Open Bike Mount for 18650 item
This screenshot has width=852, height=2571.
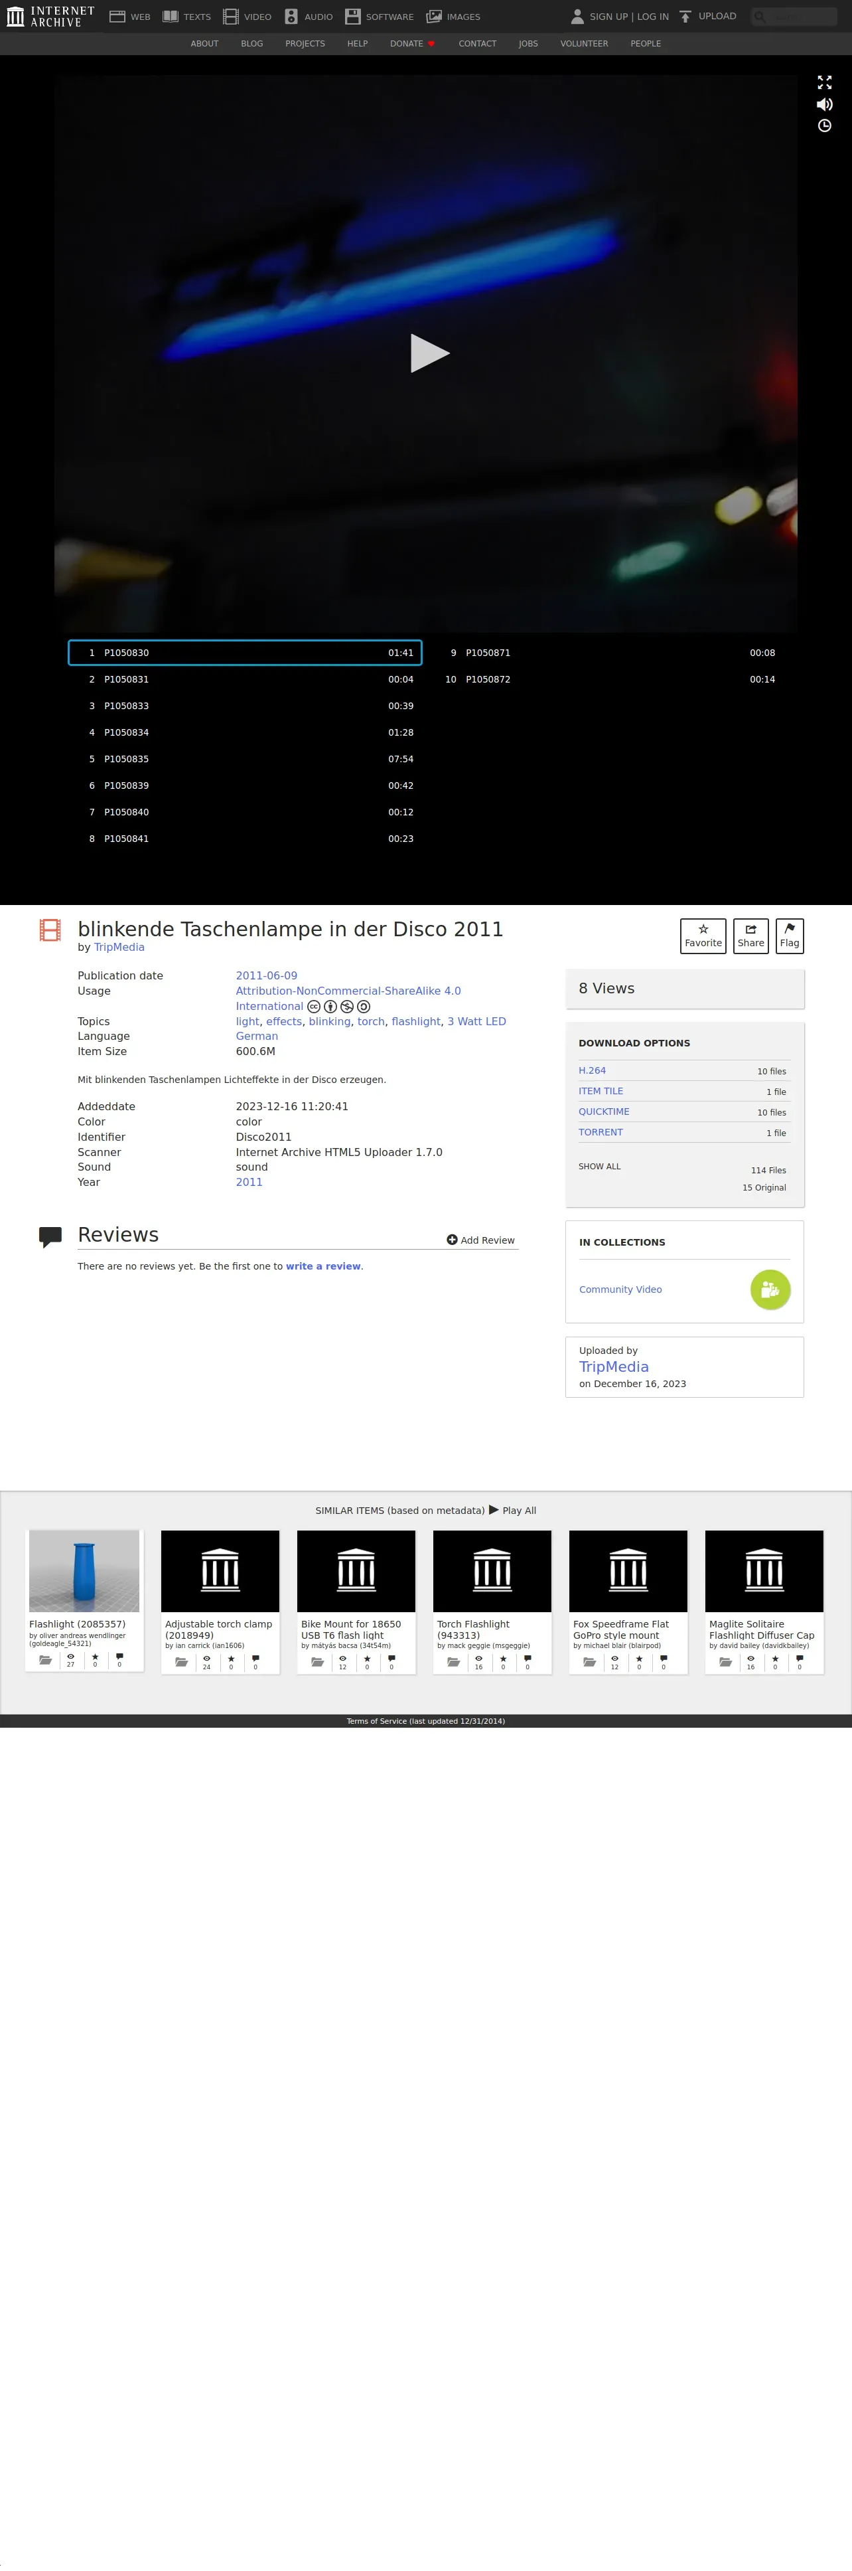pyautogui.click(x=356, y=1602)
